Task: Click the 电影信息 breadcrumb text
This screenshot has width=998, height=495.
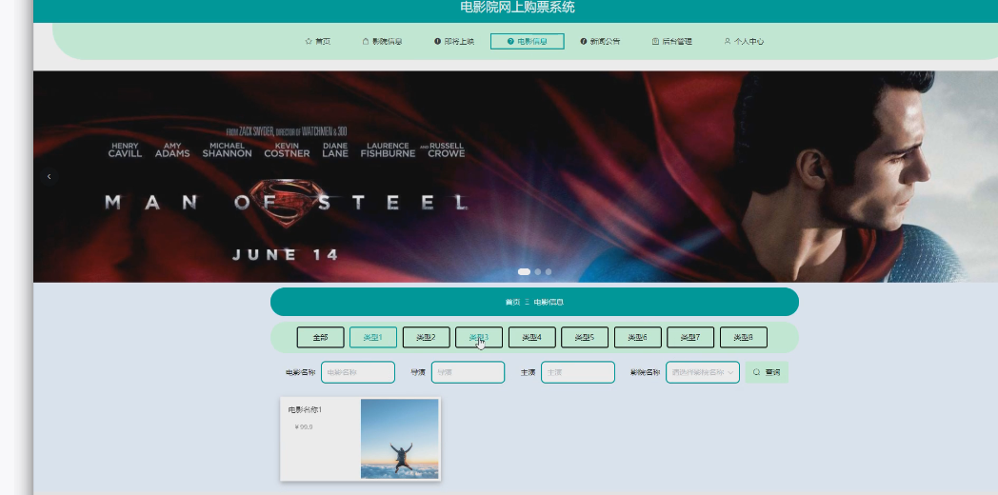Action: click(549, 302)
